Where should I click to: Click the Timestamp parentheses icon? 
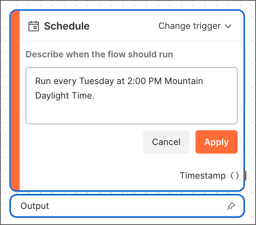click(235, 176)
